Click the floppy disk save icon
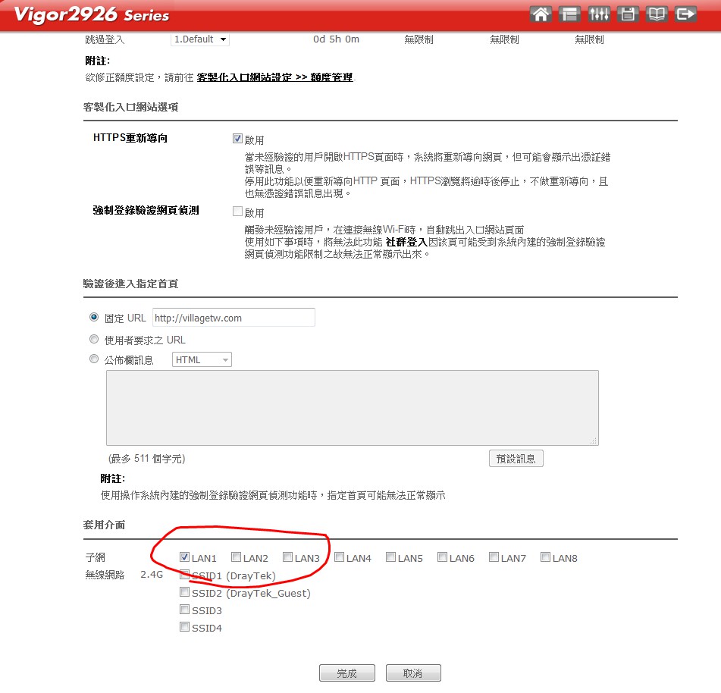Image resolution: width=721 pixels, height=693 pixels. pyautogui.click(x=627, y=14)
